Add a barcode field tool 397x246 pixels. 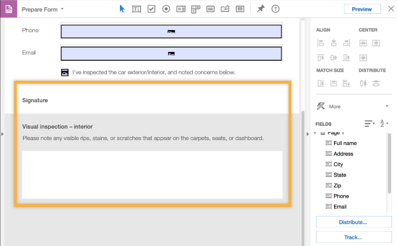click(x=240, y=9)
